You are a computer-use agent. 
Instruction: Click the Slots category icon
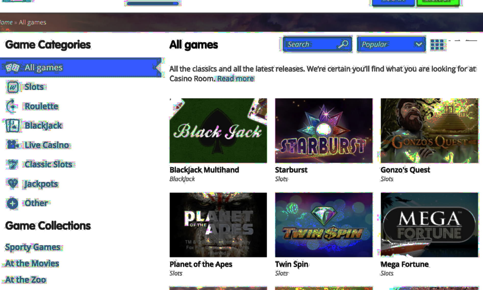pos(12,87)
